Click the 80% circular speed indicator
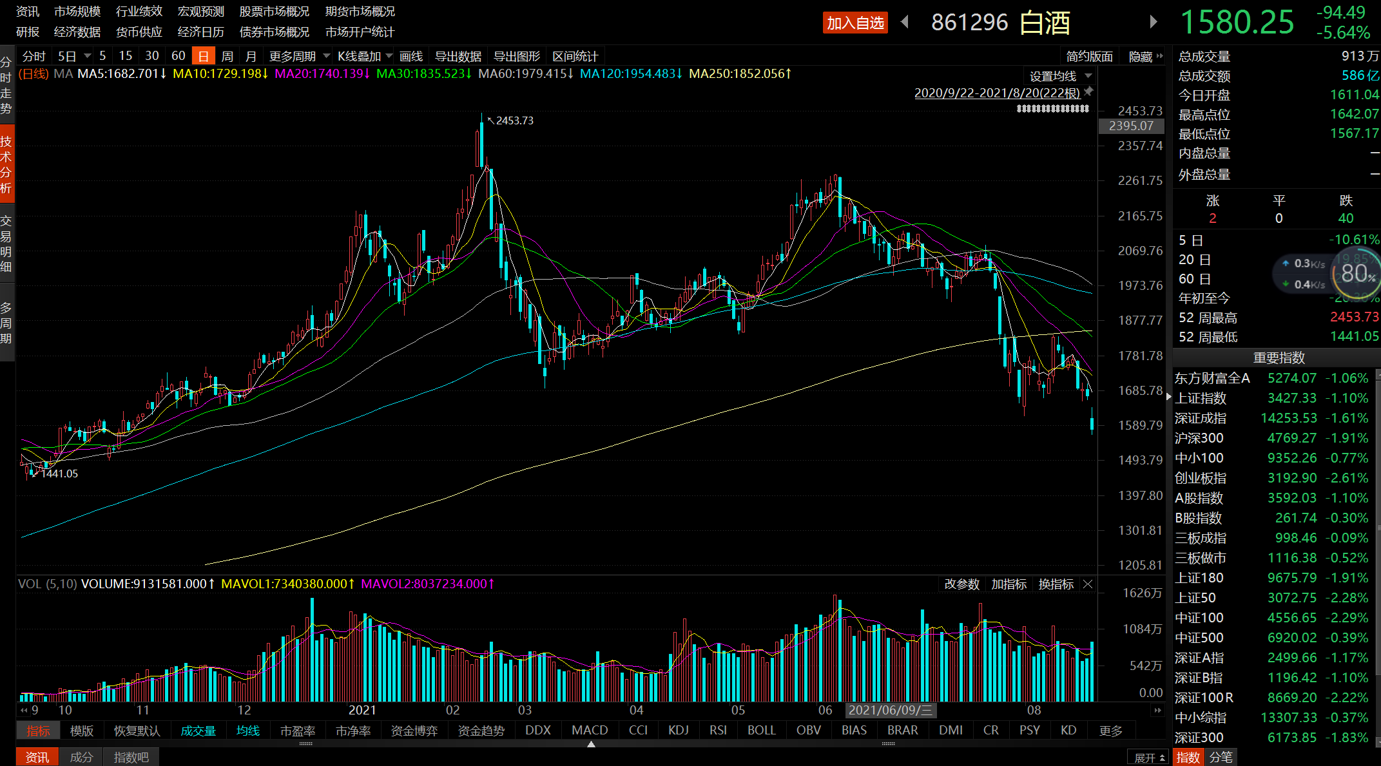 1356,273
